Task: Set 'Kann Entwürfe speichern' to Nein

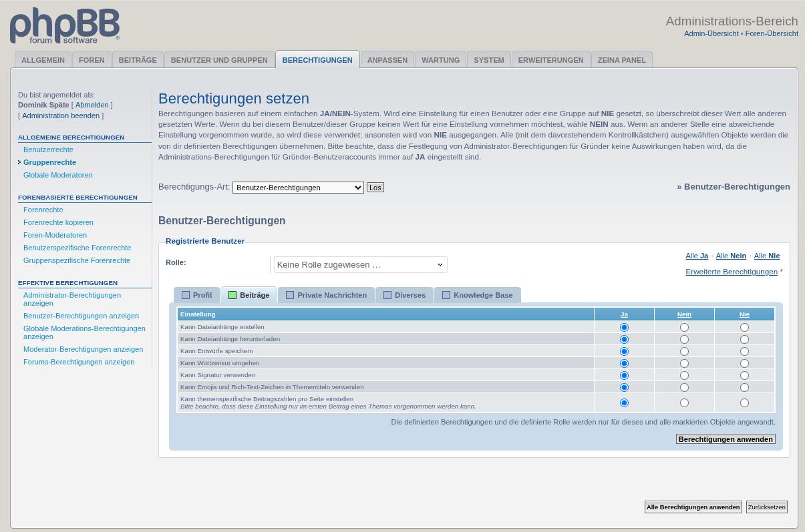Action: (x=684, y=352)
